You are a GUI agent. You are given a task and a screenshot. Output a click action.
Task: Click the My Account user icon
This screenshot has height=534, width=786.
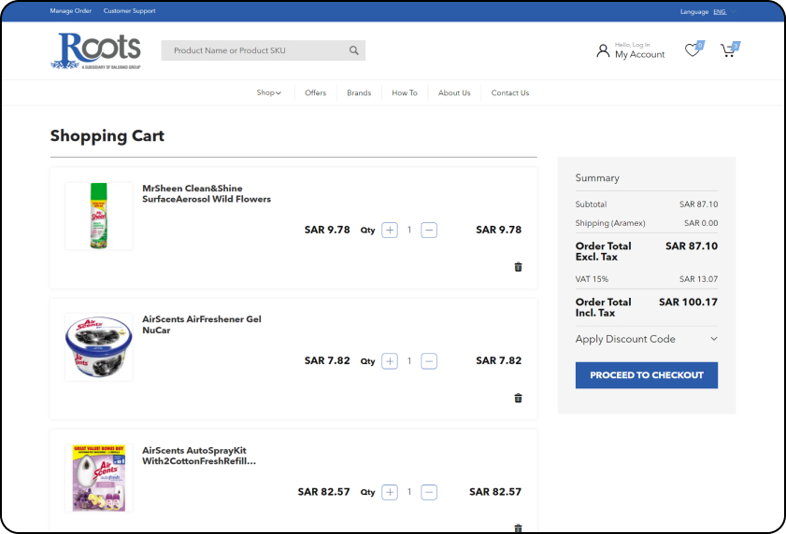(x=603, y=50)
